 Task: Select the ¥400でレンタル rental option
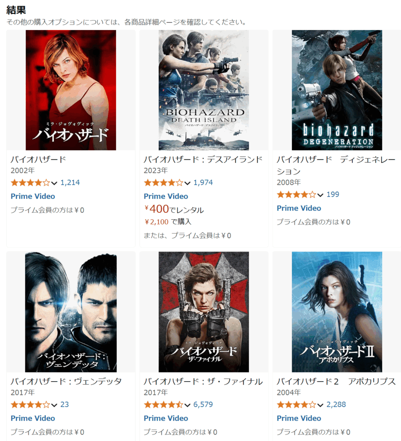click(x=174, y=209)
